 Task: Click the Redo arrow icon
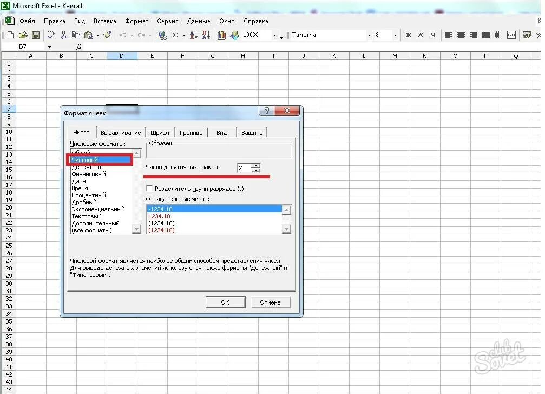pyautogui.click(x=141, y=35)
